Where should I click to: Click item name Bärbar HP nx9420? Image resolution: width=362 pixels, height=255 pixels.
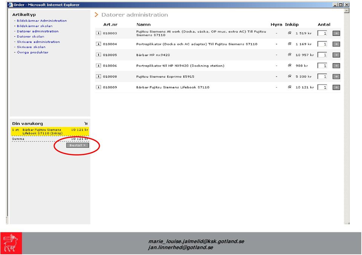coord(153,55)
